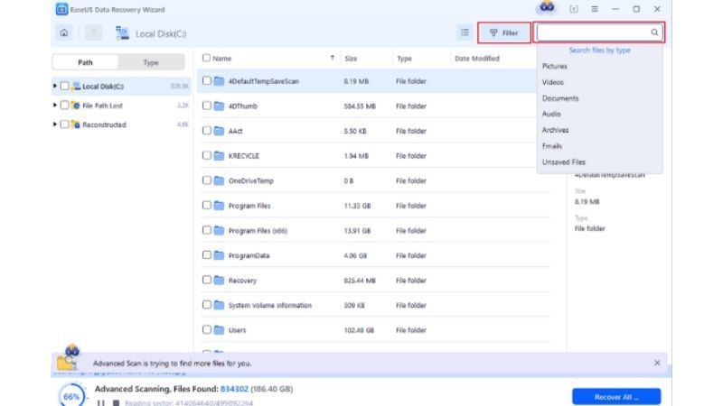
Task: Check the OneDriveTemp row checkbox
Action: (x=207, y=180)
